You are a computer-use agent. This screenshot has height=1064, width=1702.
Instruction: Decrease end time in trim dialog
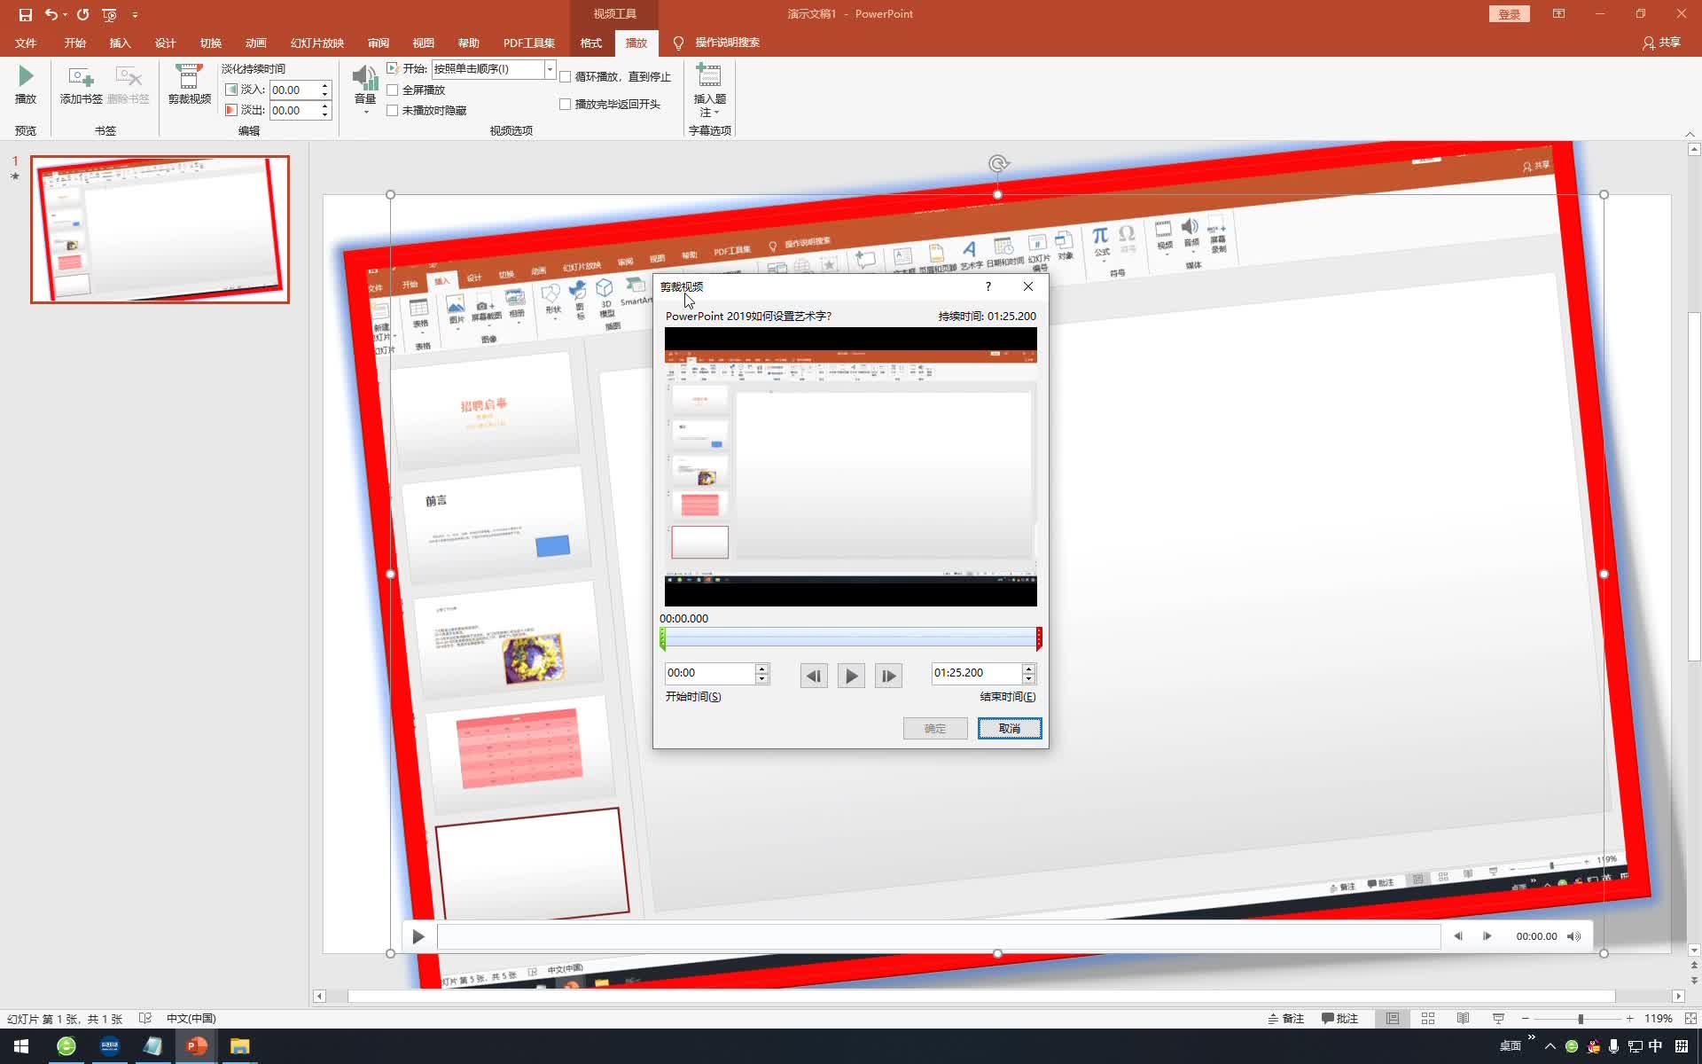tap(1028, 678)
